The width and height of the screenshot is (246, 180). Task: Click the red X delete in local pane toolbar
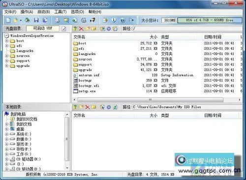coord(88,107)
